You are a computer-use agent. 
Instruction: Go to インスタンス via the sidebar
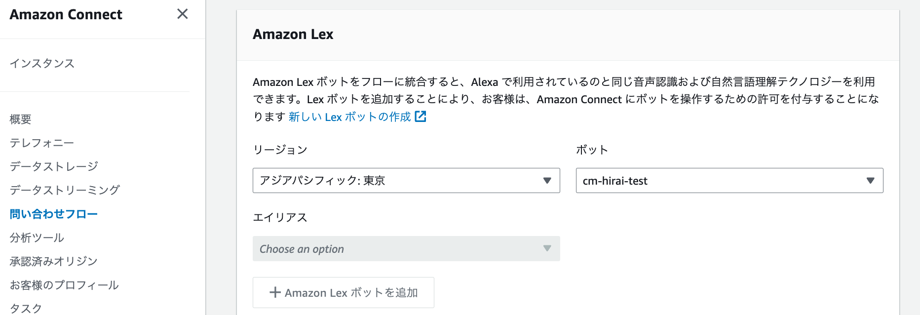[x=42, y=63]
